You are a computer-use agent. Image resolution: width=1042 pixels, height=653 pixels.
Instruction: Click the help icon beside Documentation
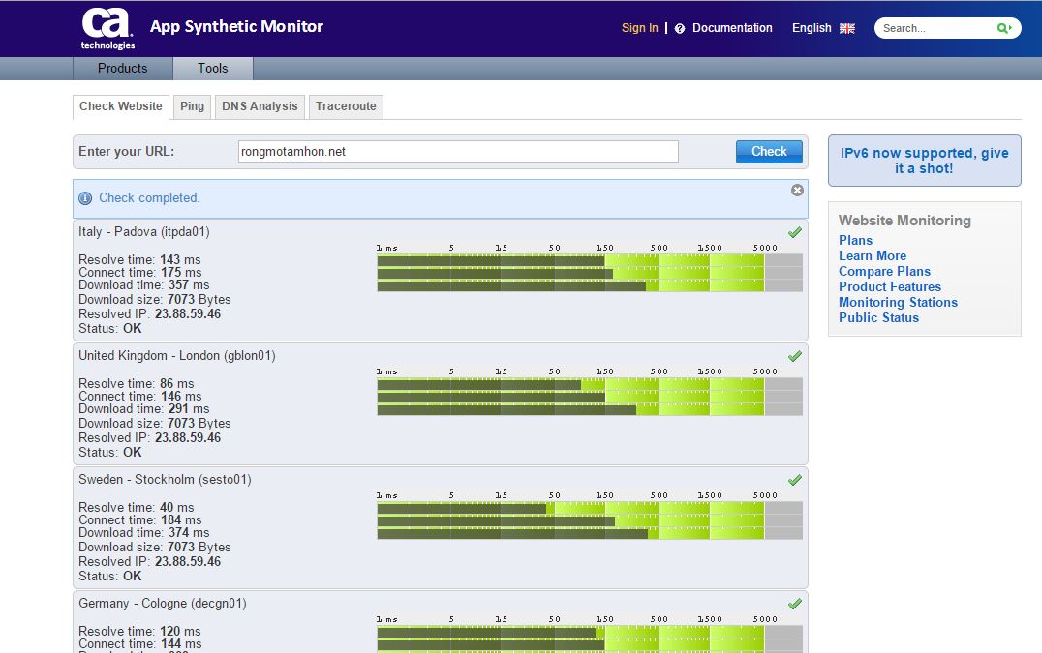[679, 28]
